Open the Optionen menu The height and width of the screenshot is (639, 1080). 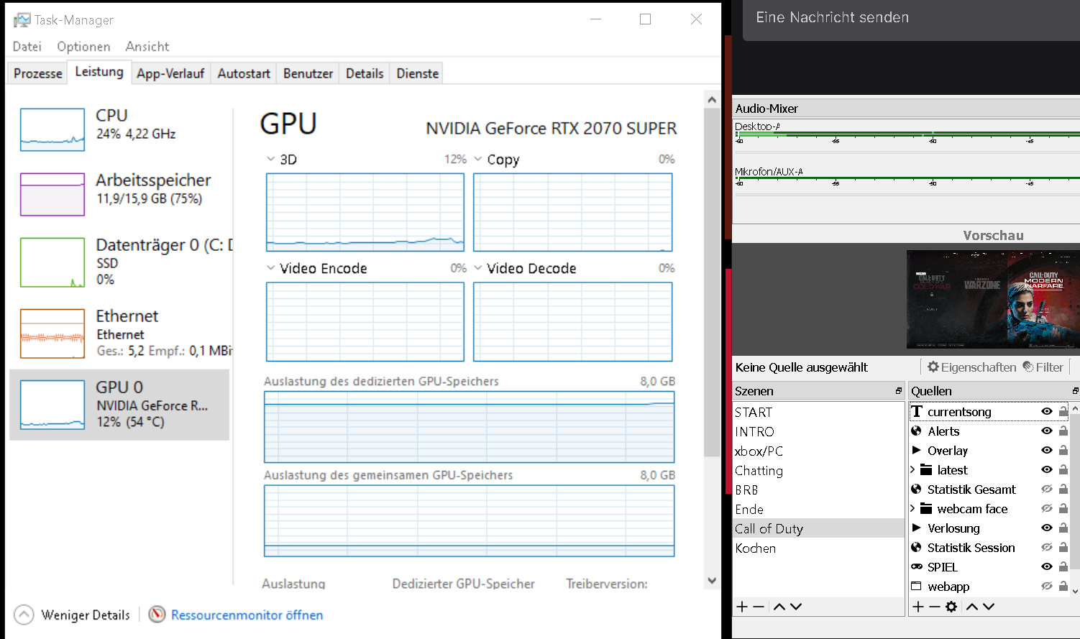[x=83, y=47]
